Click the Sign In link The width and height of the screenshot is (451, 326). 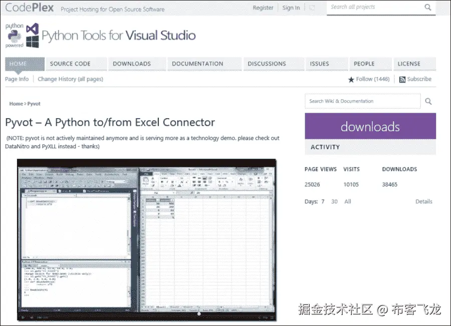291,8
